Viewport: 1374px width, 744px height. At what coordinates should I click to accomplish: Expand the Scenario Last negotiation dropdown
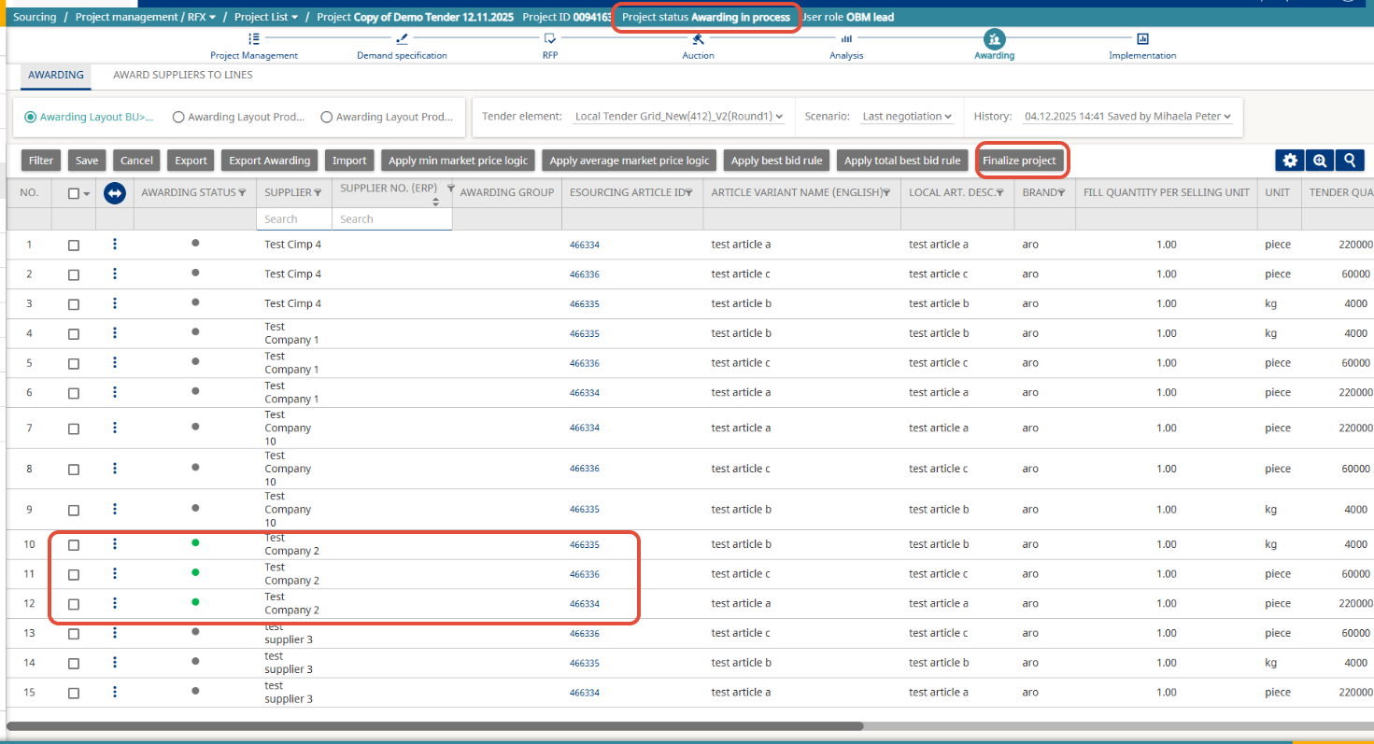point(906,117)
